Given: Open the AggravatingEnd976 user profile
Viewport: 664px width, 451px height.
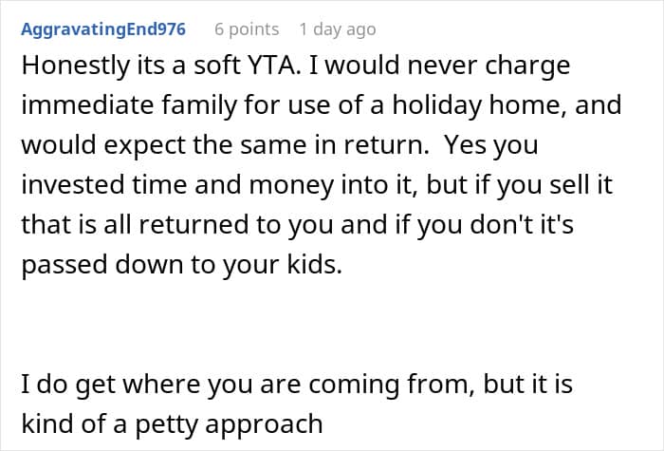Looking at the screenshot, I should (x=102, y=29).
